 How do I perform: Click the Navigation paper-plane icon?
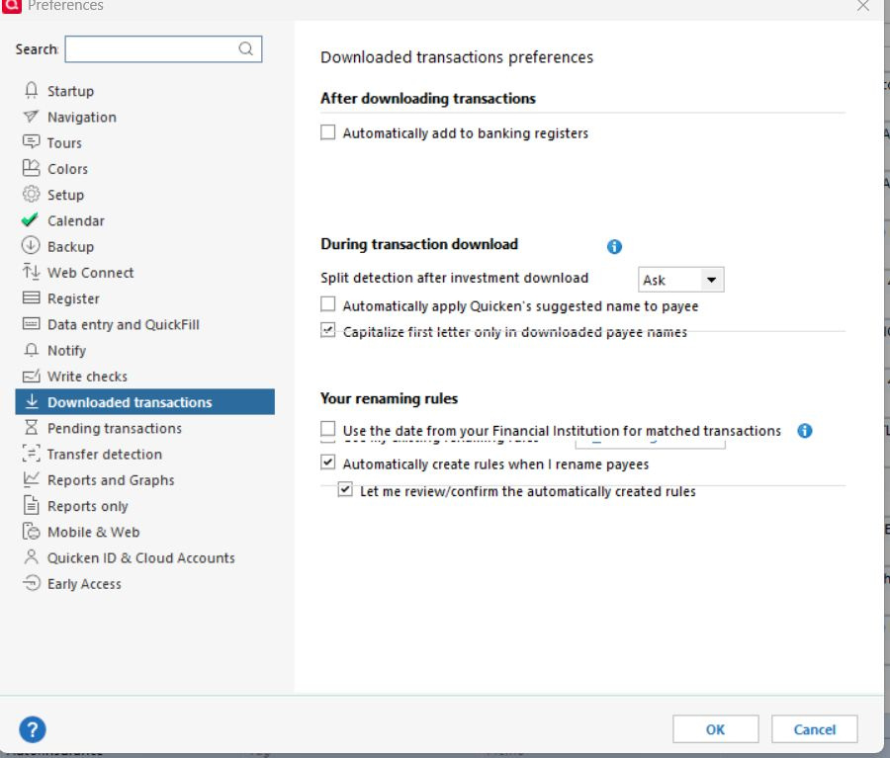(31, 117)
